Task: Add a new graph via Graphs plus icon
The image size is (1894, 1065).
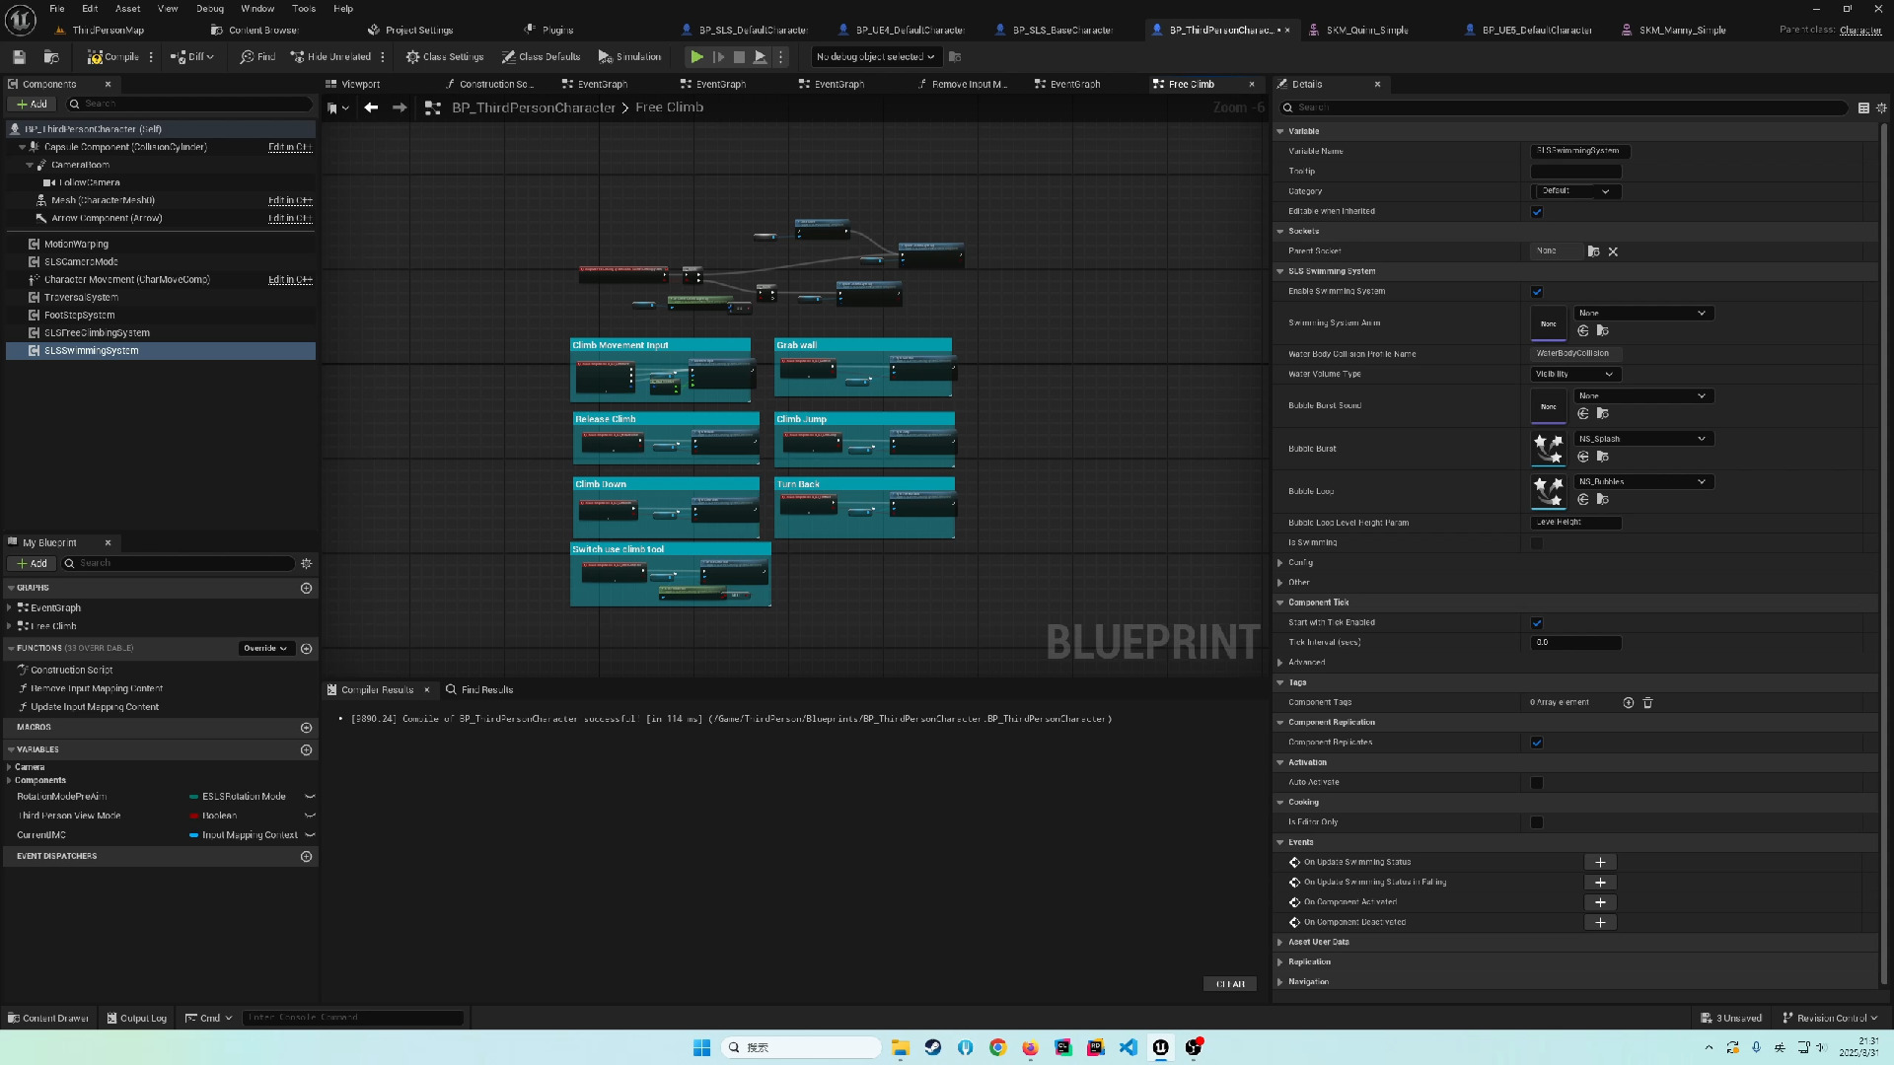Action: click(306, 589)
